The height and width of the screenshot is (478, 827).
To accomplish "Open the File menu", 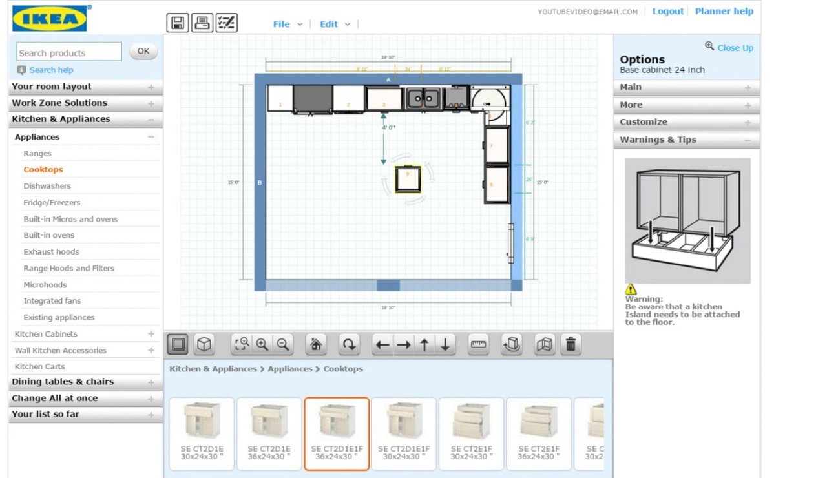I will click(x=288, y=24).
